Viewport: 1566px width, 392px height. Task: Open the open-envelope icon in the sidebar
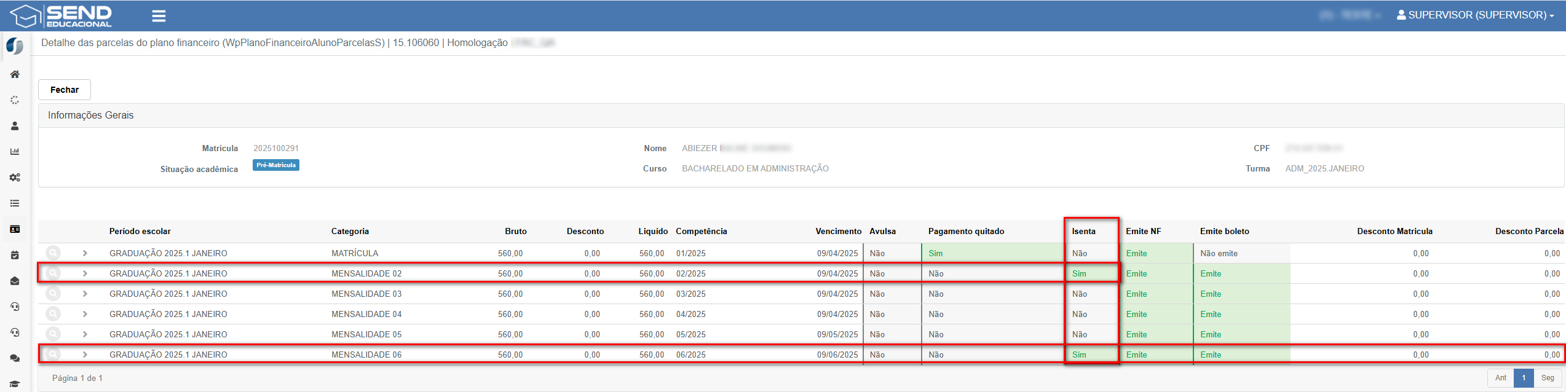tap(15, 281)
